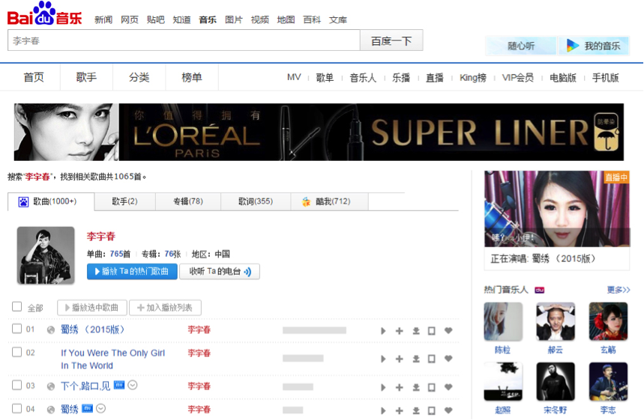Open 我的音乐 button

point(594,46)
